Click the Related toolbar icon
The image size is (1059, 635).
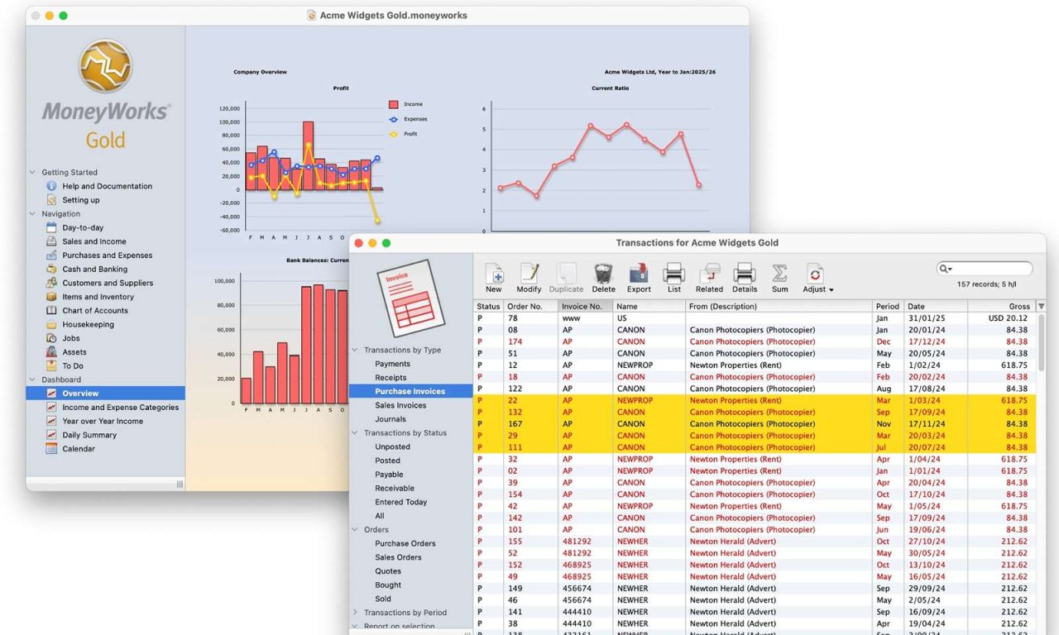pos(709,274)
